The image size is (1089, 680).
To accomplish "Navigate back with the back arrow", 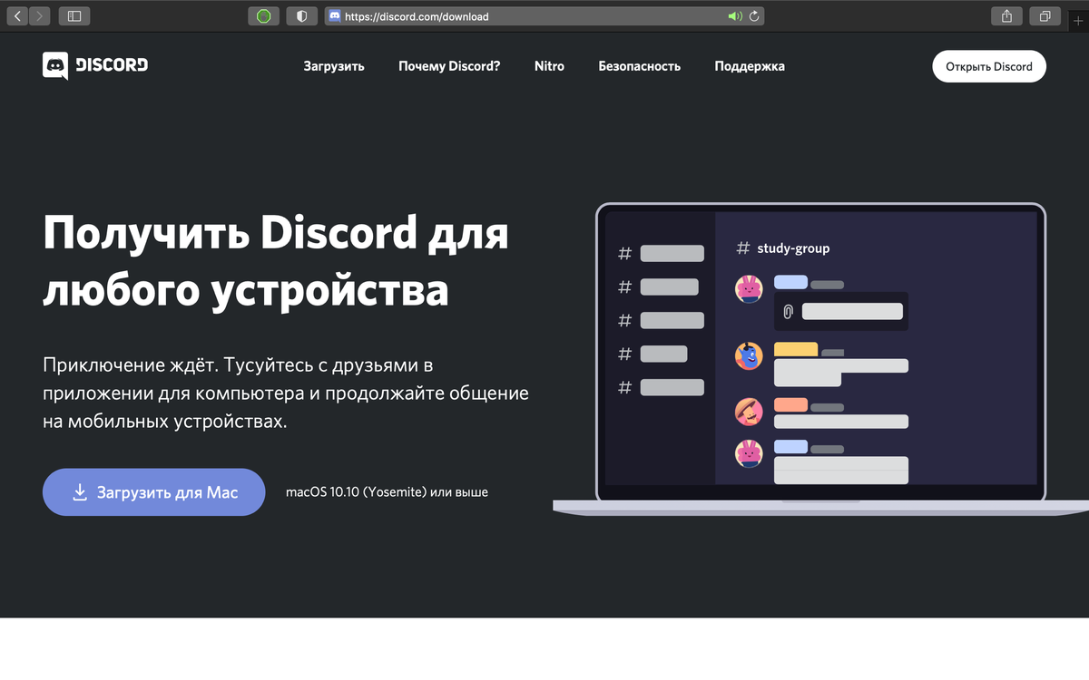I will click(x=16, y=15).
